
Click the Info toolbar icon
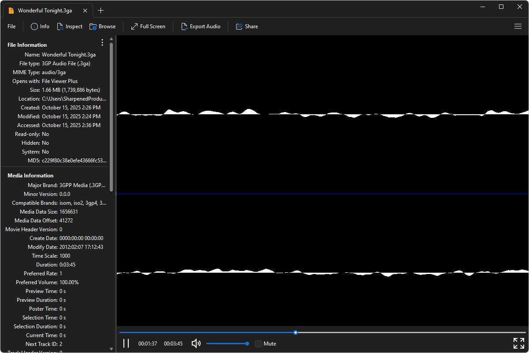[34, 26]
